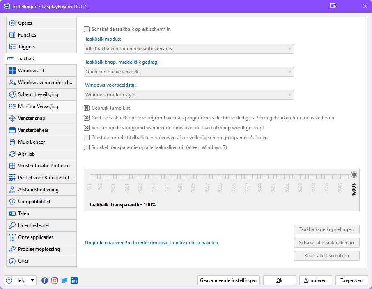Viewport: 372px width, 289px height.
Task: Open the Instagram page icon
Action: [55, 280]
